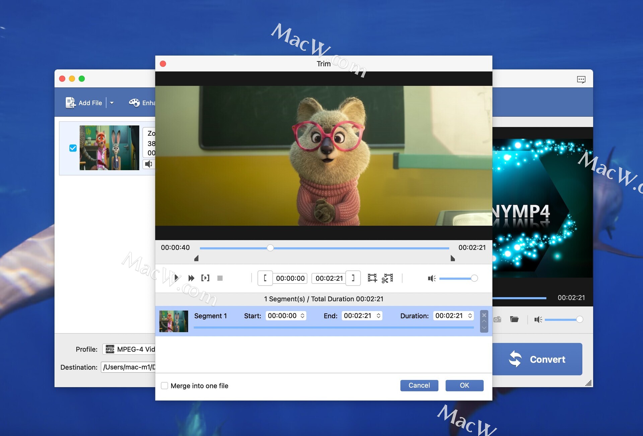
Task: Enable Merge into one file checkbox
Action: click(x=164, y=385)
